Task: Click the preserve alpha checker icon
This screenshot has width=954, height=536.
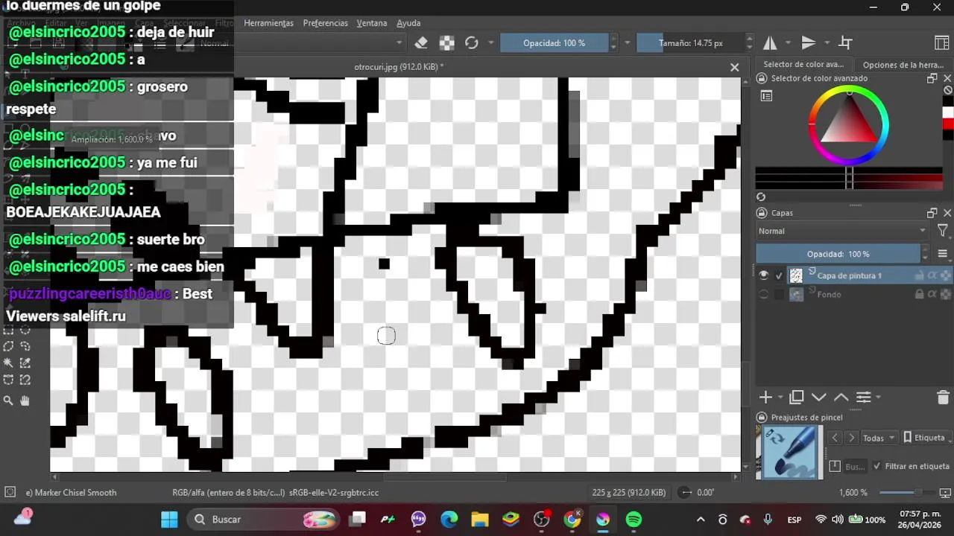Action: (x=446, y=42)
